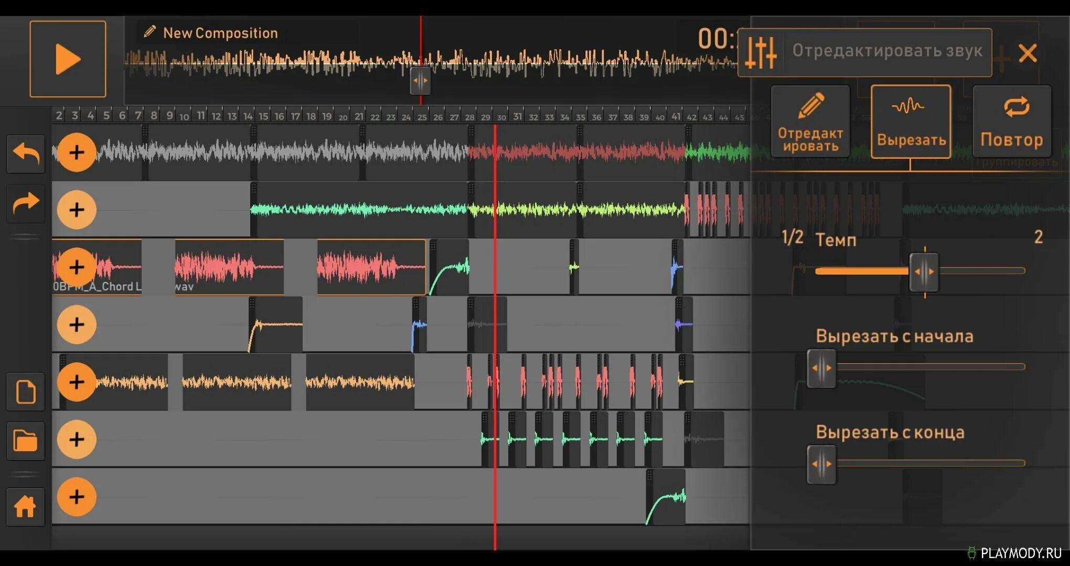
Task: Open the mixer sliders icon in the sound editor
Action: click(x=761, y=52)
